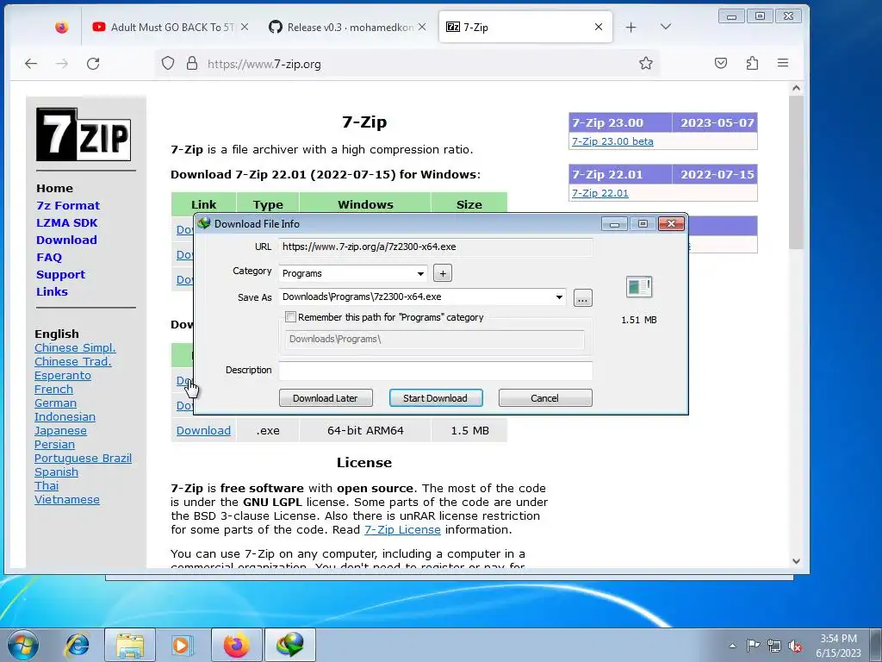The height and width of the screenshot is (662, 882).
Task: Expand the Category Programs dropdown
Action: point(420,273)
